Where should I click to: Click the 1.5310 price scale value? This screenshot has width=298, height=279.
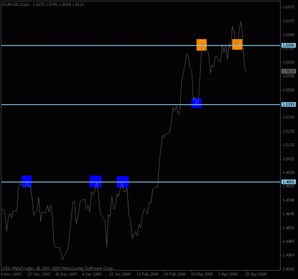click(x=288, y=118)
